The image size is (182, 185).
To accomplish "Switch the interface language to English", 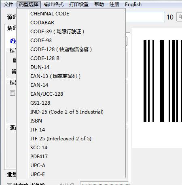I will tap(133, 4).
